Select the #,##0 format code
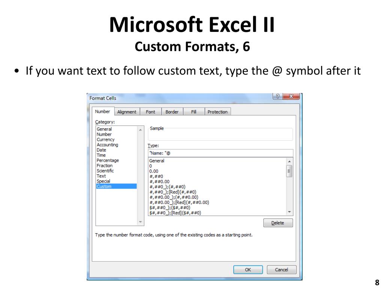 (x=156, y=176)
